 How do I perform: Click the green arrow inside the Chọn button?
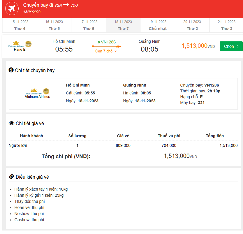(x=237, y=46)
